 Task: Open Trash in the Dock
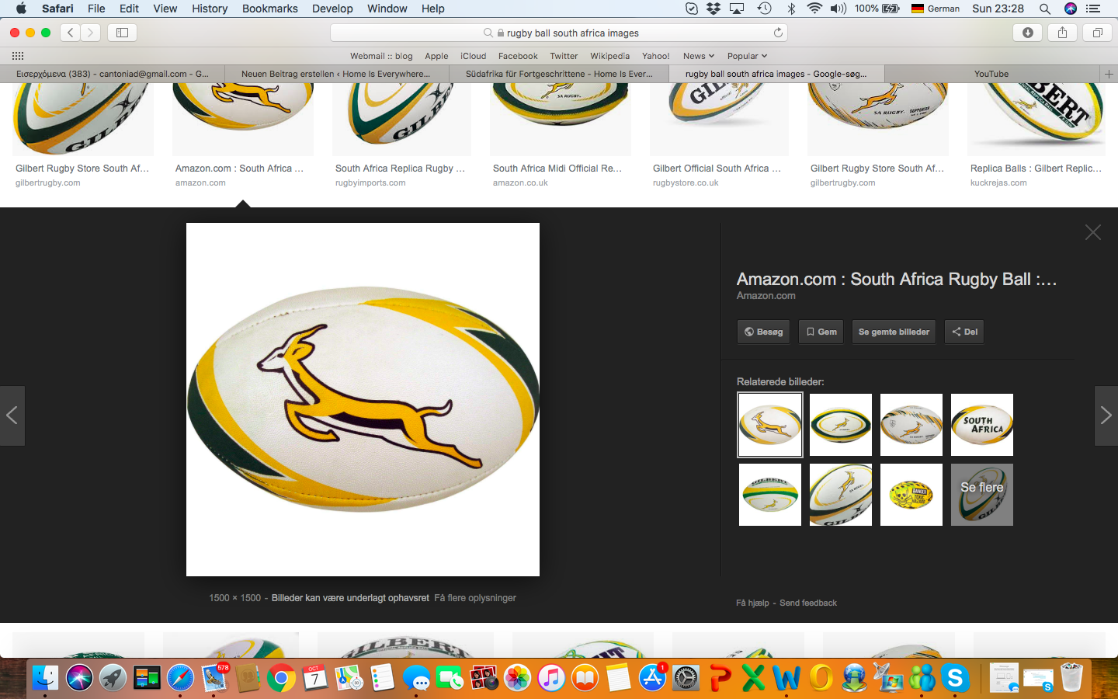(1071, 678)
